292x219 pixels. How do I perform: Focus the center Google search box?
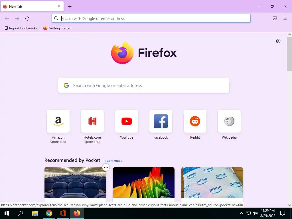[144, 85]
